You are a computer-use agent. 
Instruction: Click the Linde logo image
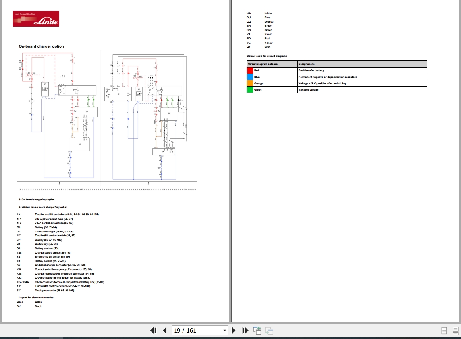36,19
